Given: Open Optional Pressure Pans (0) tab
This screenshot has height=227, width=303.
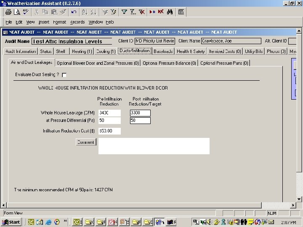Looking at the screenshot, I should pyautogui.click(x=224, y=63).
